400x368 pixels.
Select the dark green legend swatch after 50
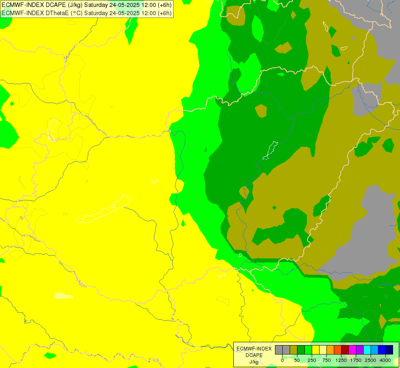[x=301, y=350]
